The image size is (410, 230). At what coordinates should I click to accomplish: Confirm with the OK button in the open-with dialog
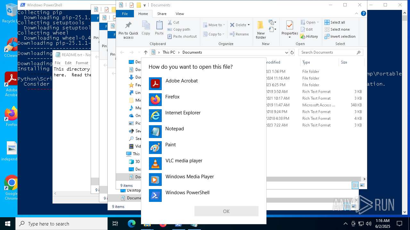tap(226, 211)
